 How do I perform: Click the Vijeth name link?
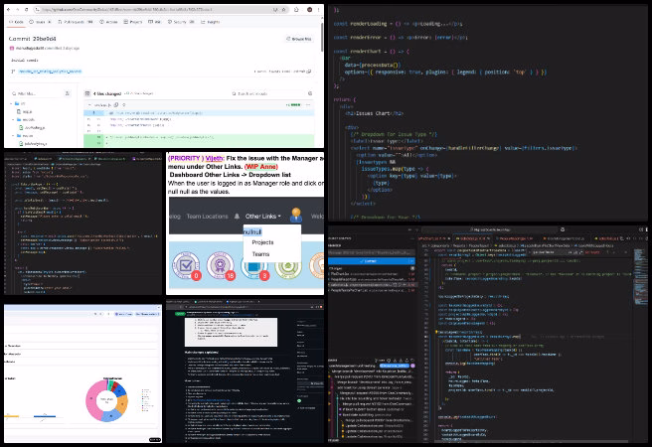click(215, 158)
